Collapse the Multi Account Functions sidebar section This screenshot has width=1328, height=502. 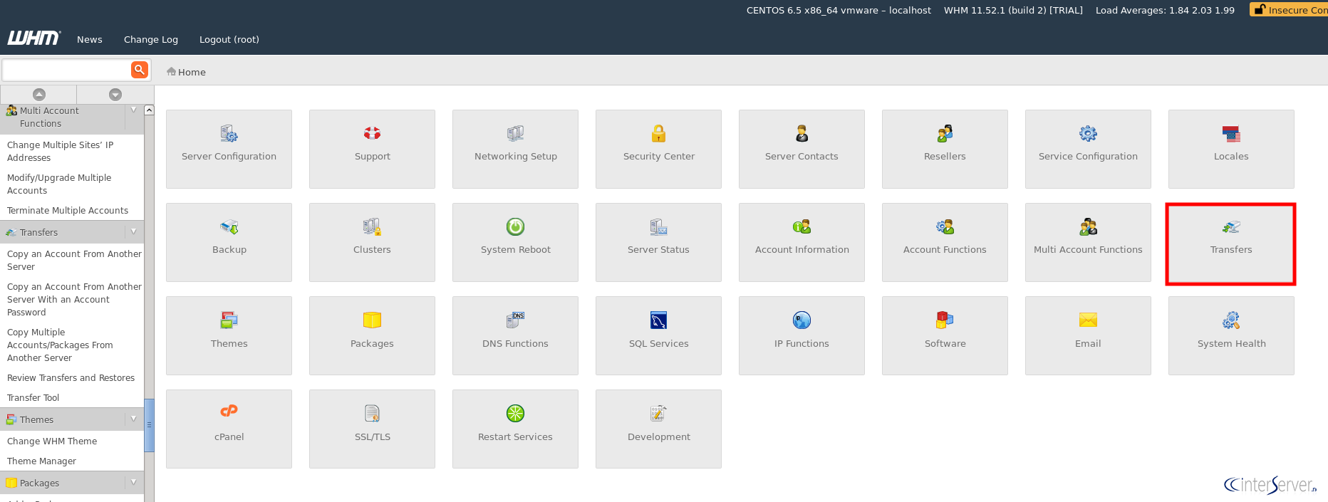[133, 110]
